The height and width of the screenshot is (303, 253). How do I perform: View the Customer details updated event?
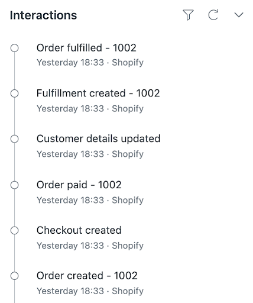[98, 138]
